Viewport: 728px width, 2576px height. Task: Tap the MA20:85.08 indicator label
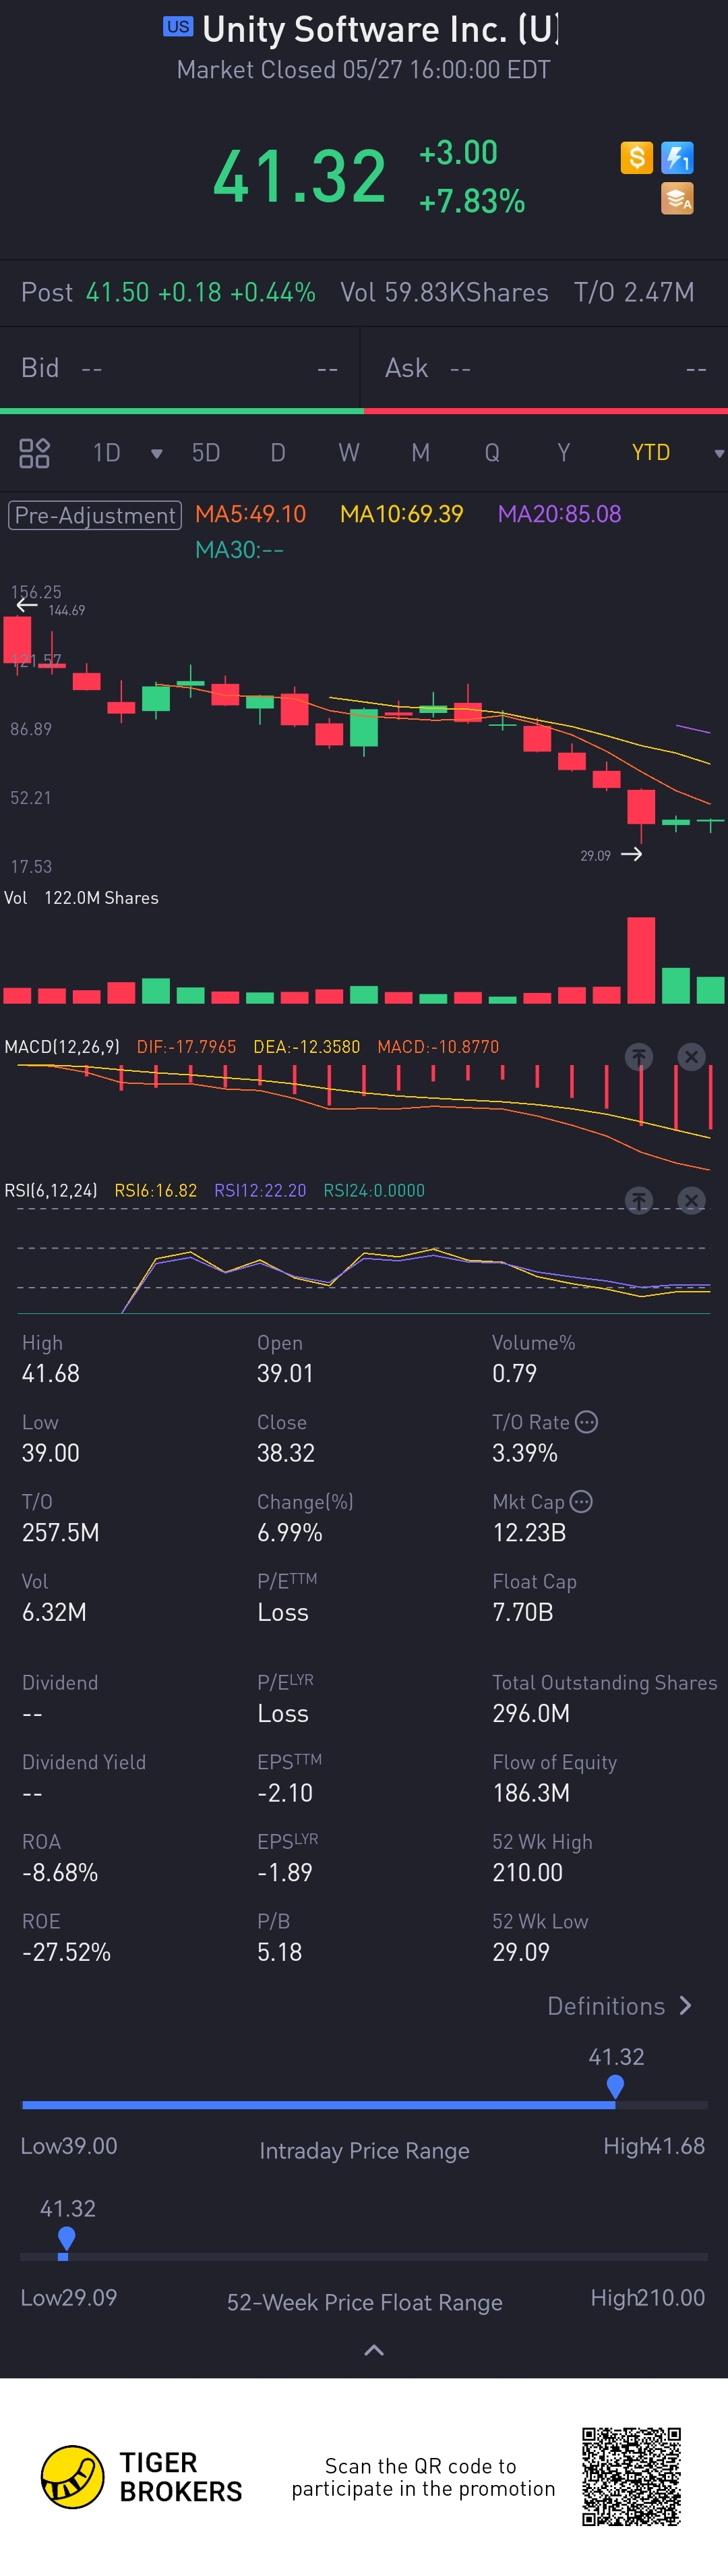(560, 514)
